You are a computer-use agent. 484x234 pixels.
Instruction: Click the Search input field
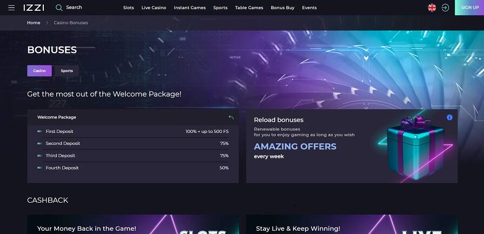[x=74, y=8]
